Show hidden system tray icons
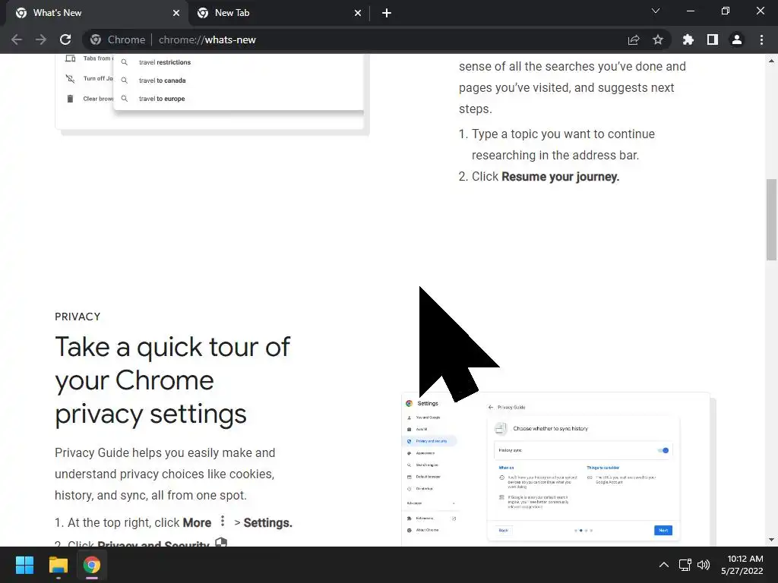The width and height of the screenshot is (778, 583). [663, 565]
